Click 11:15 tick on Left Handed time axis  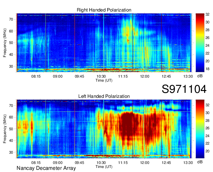pos(123,163)
